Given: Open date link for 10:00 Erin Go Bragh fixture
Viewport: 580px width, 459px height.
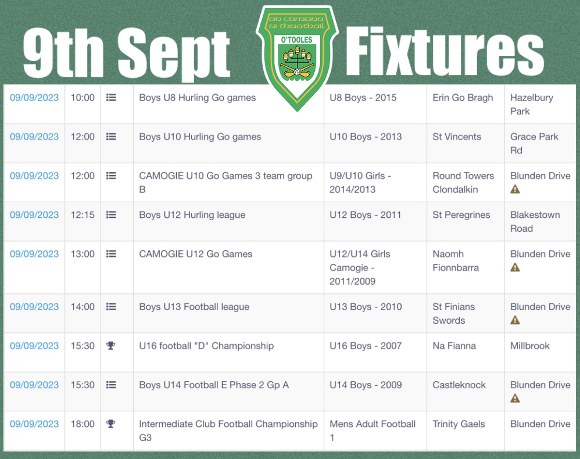Looking at the screenshot, I should click(x=34, y=98).
